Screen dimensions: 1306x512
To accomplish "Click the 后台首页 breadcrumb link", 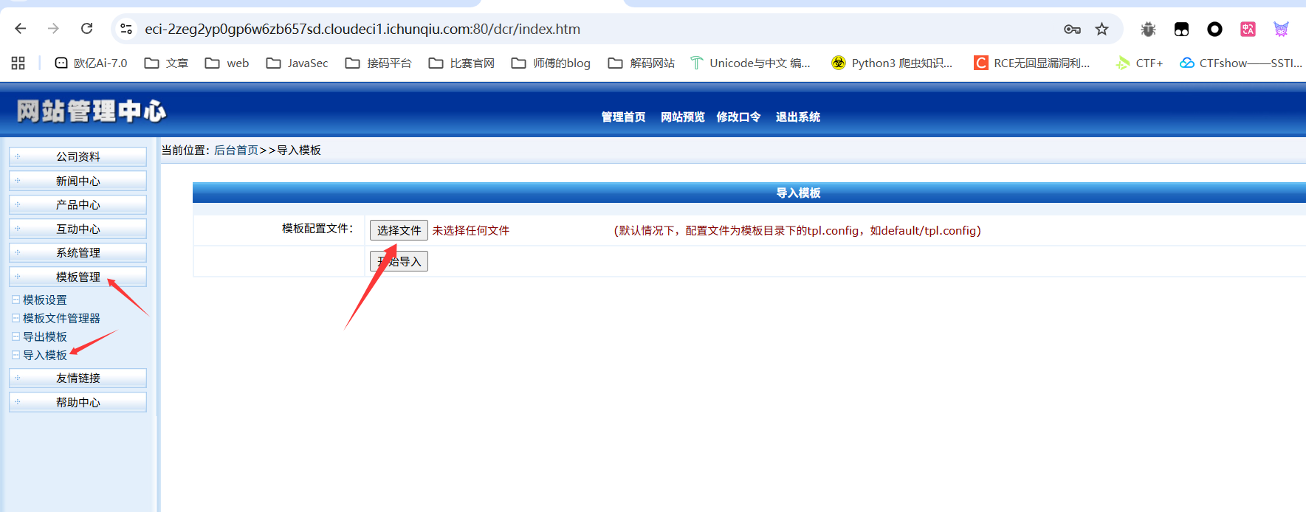I will pyautogui.click(x=236, y=150).
